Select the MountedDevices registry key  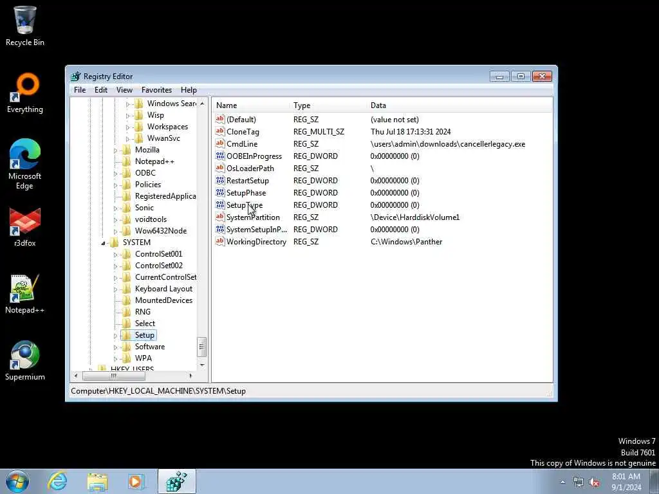163,300
